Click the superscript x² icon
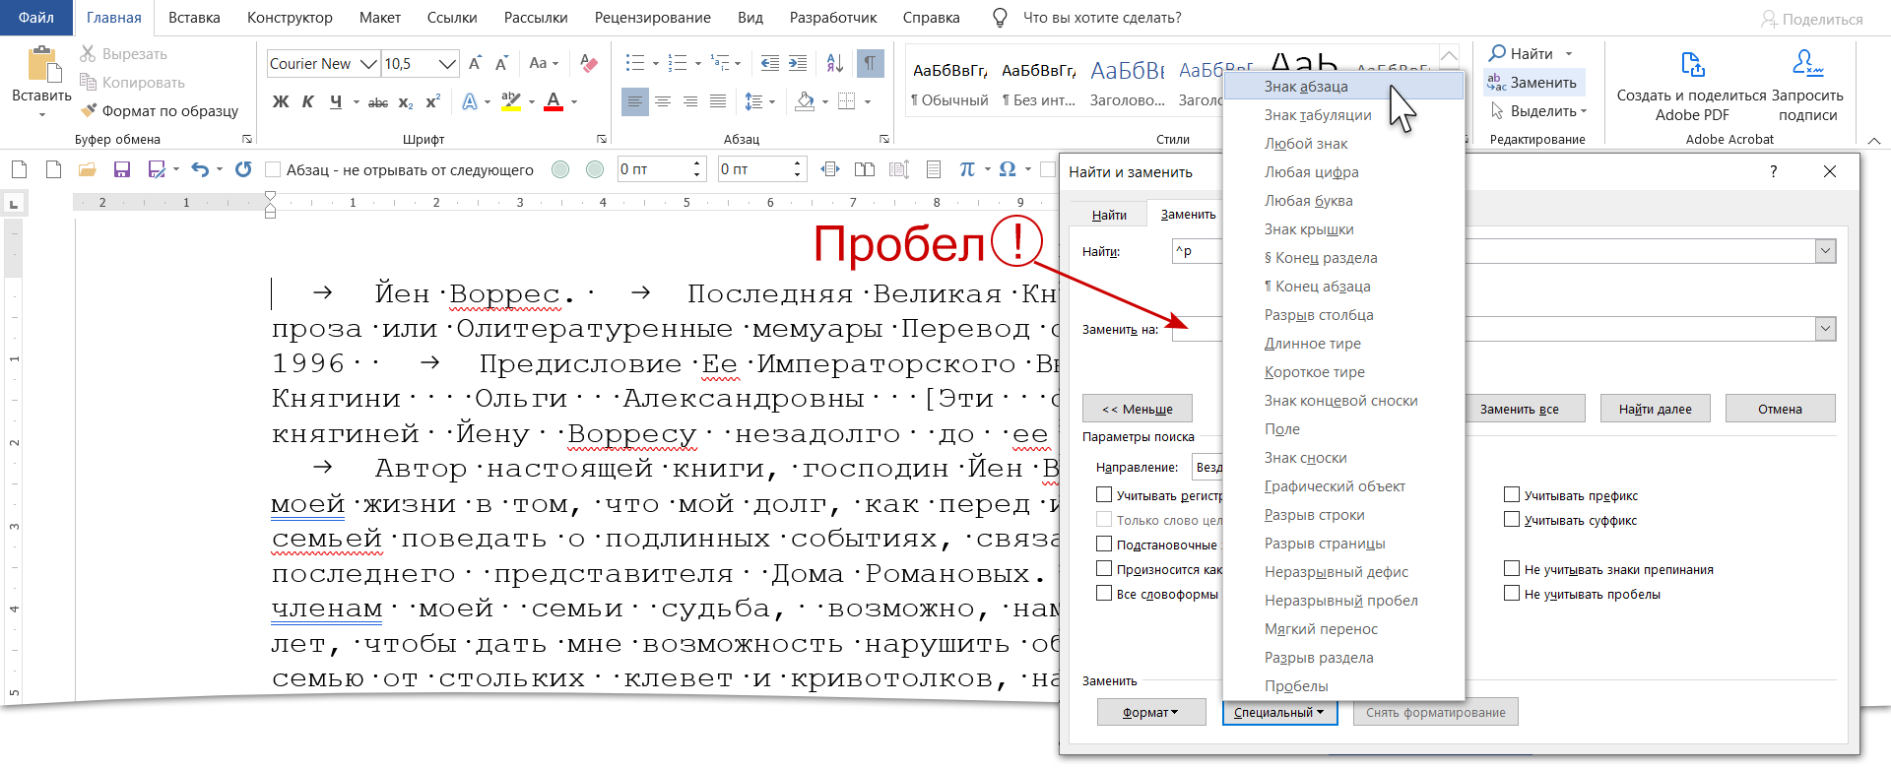The image size is (1891, 770). (x=432, y=101)
